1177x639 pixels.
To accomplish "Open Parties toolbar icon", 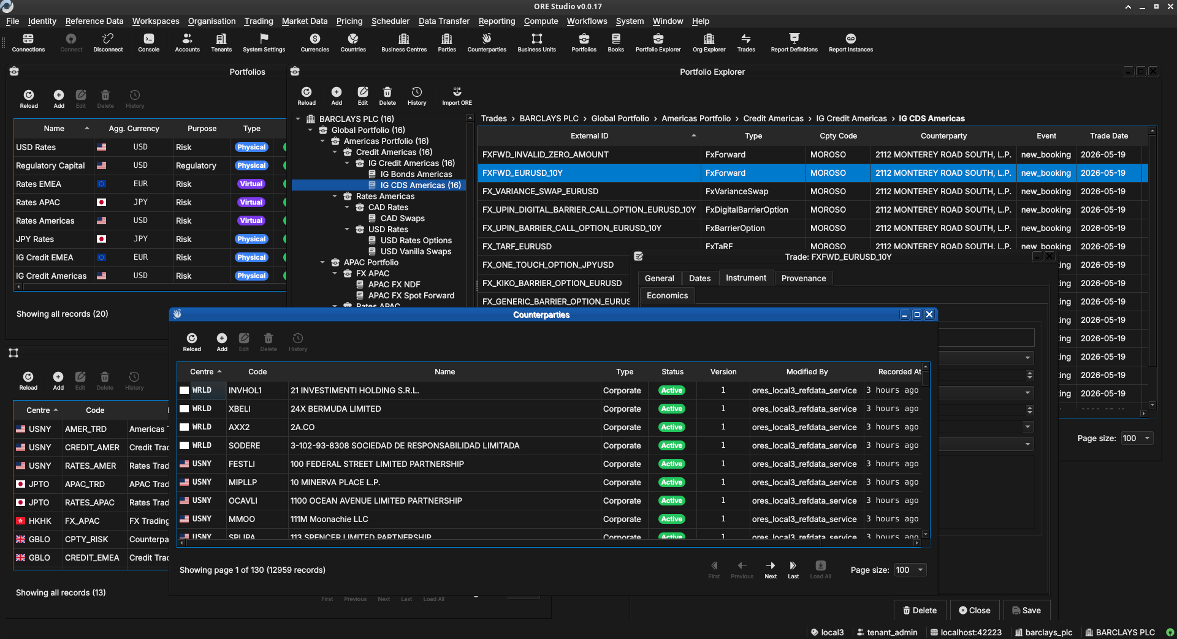I will tap(447, 43).
